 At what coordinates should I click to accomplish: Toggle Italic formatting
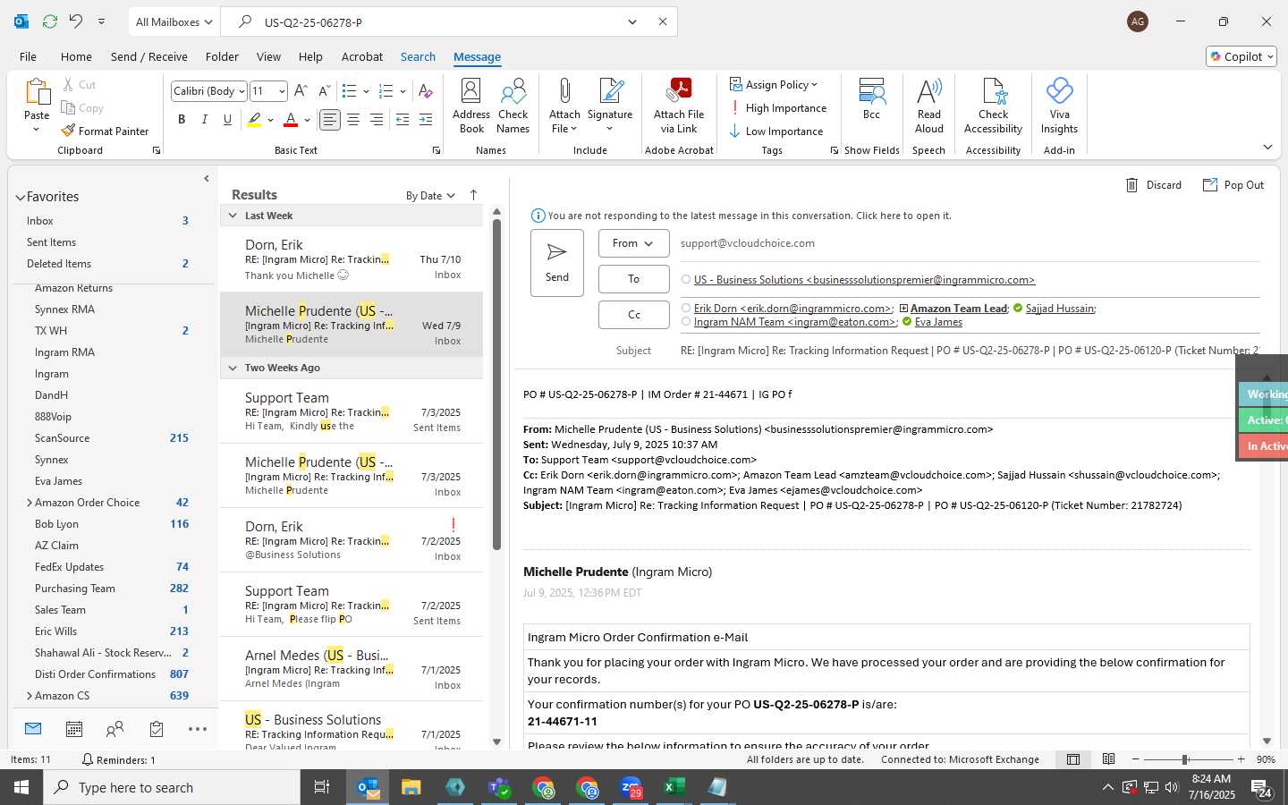click(205, 120)
